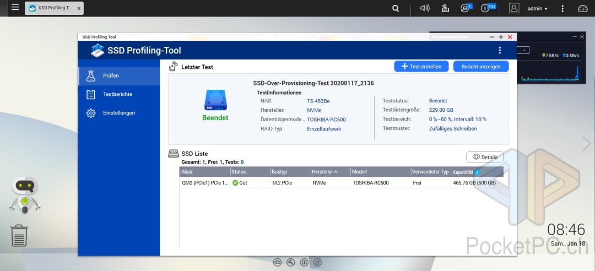Screen dimensions: 595x271
Task: Open background tasks stack icon
Action: [446, 8]
